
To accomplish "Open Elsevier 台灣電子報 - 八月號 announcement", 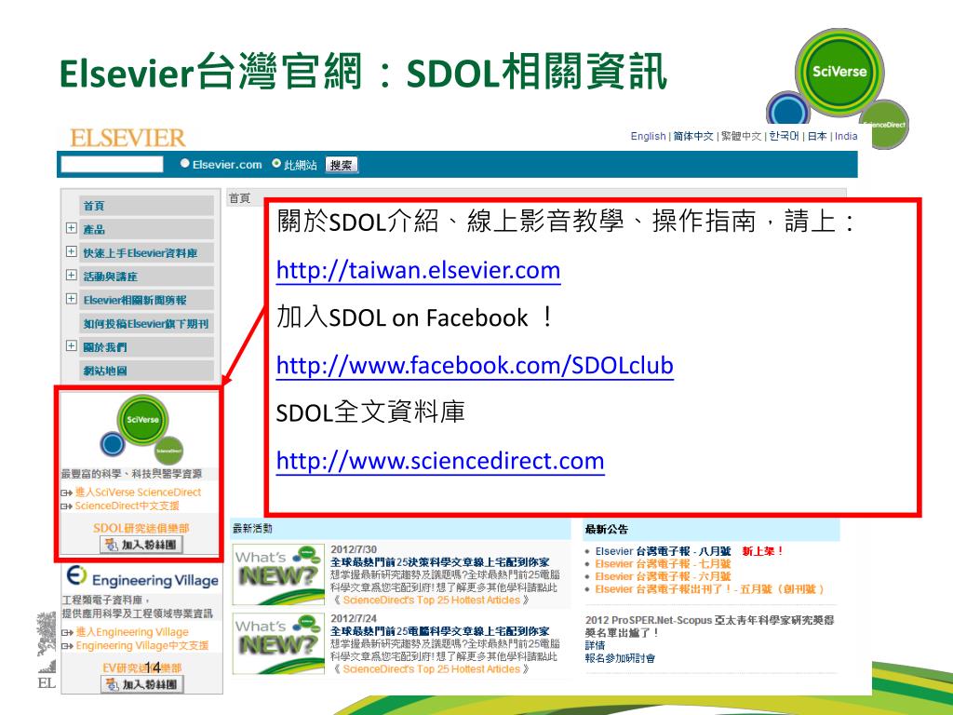I will click(x=663, y=551).
